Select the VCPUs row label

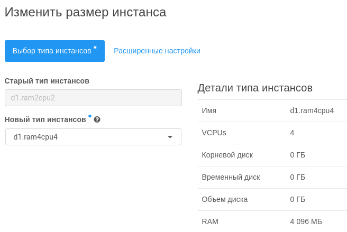(x=214, y=133)
